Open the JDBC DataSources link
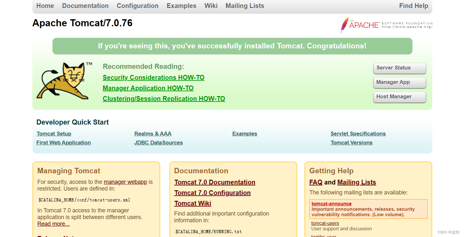Screen dimensions: 464x237 [159, 143]
